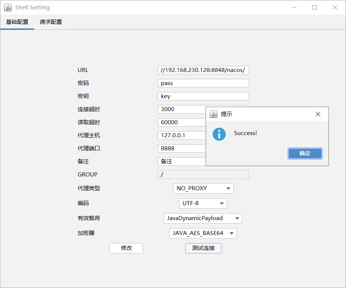Click the Java icon in Shell Setting title bar

[x=8, y=7]
